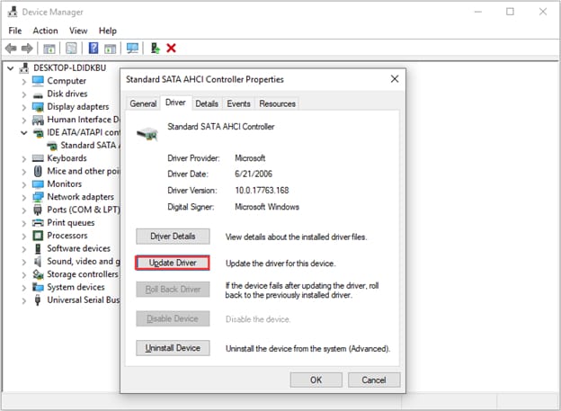Expand the Sound, video and game node
The height and width of the screenshot is (411, 561).
[24, 262]
